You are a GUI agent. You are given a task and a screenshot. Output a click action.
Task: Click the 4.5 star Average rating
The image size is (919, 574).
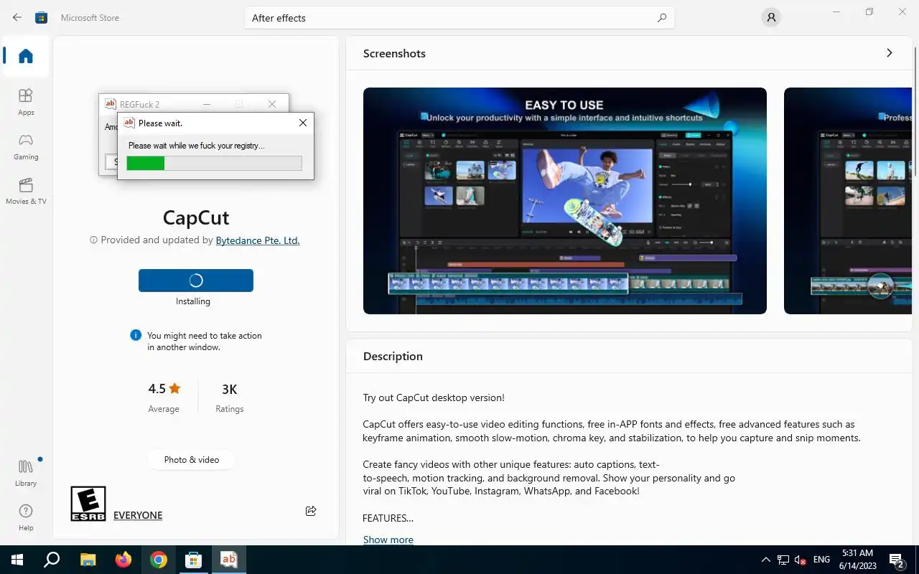point(164,397)
